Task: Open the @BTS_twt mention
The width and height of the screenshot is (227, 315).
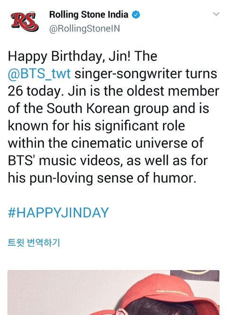Action: 39,74
